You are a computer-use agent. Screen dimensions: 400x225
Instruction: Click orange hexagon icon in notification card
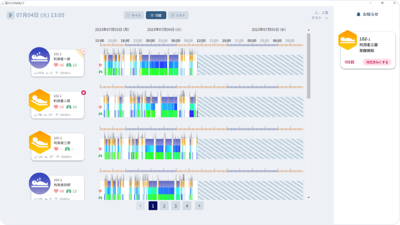347,40
